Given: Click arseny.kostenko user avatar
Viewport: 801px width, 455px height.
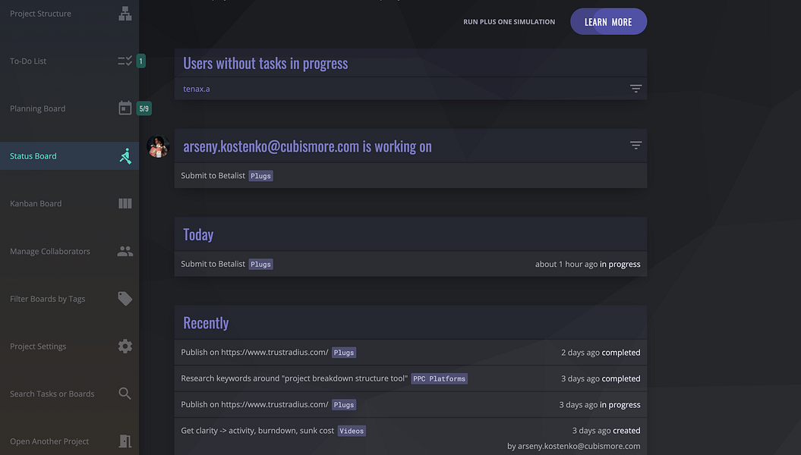Looking at the screenshot, I should tap(158, 146).
